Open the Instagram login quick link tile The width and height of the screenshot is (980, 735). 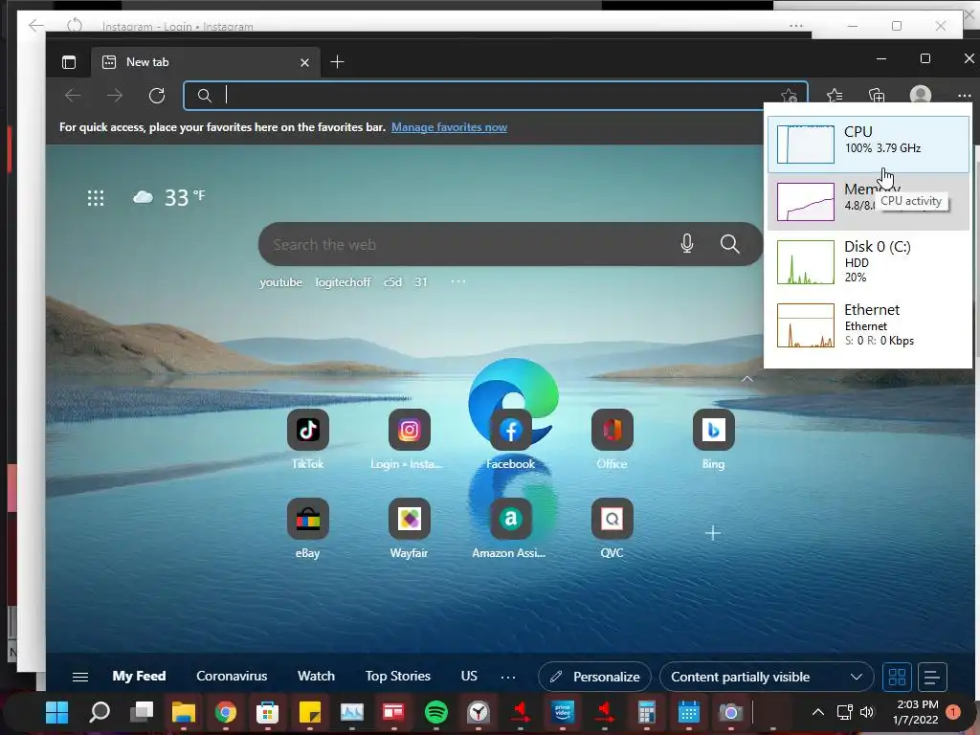click(409, 430)
